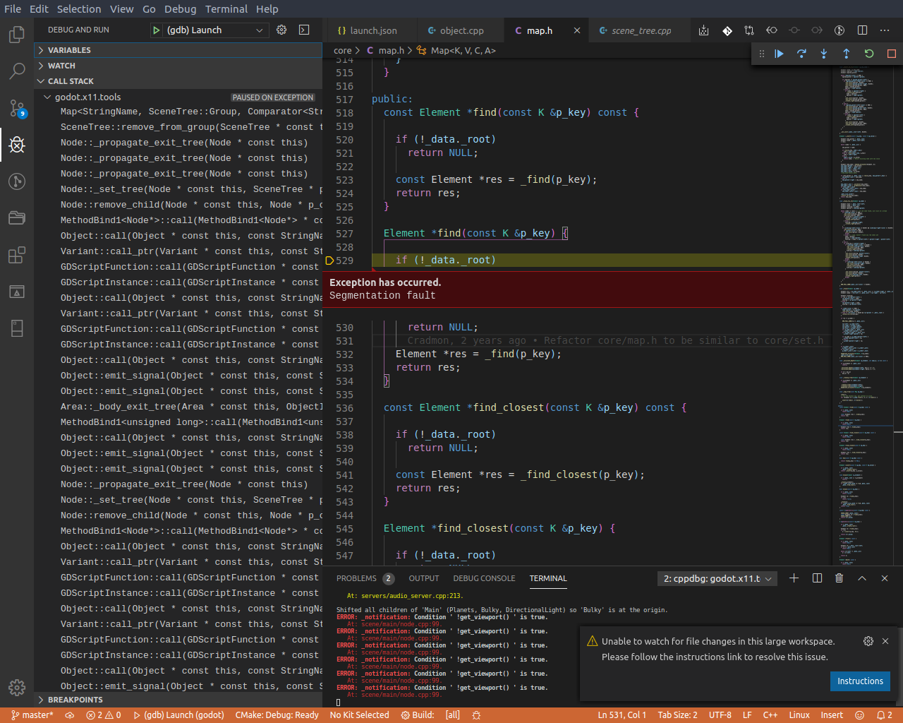Click the Step Into debug icon
Viewport: 903px width, 723px height.
(823, 53)
